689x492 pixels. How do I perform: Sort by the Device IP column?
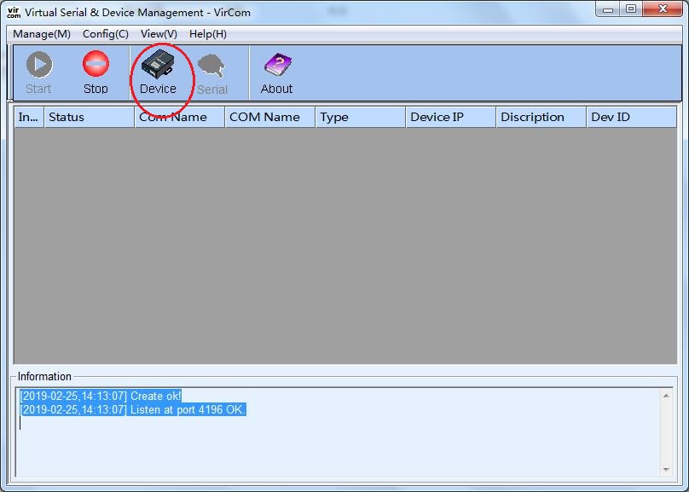pyautogui.click(x=450, y=117)
